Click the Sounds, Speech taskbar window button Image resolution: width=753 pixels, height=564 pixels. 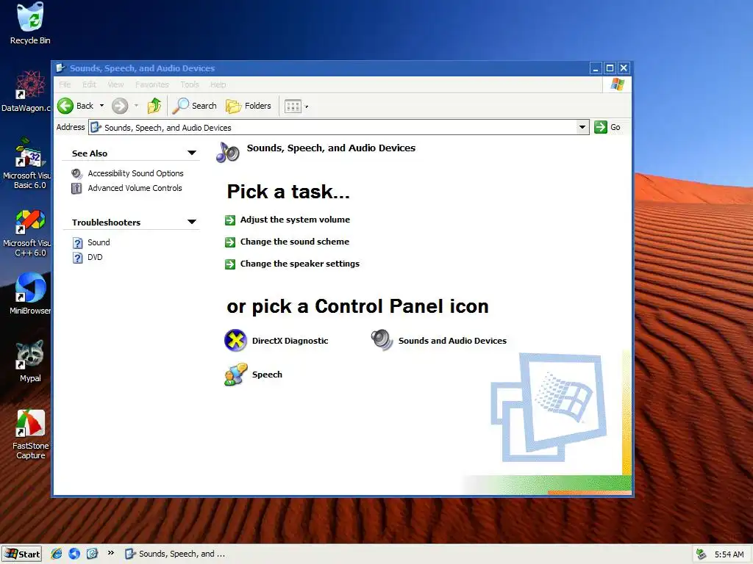(175, 554)
